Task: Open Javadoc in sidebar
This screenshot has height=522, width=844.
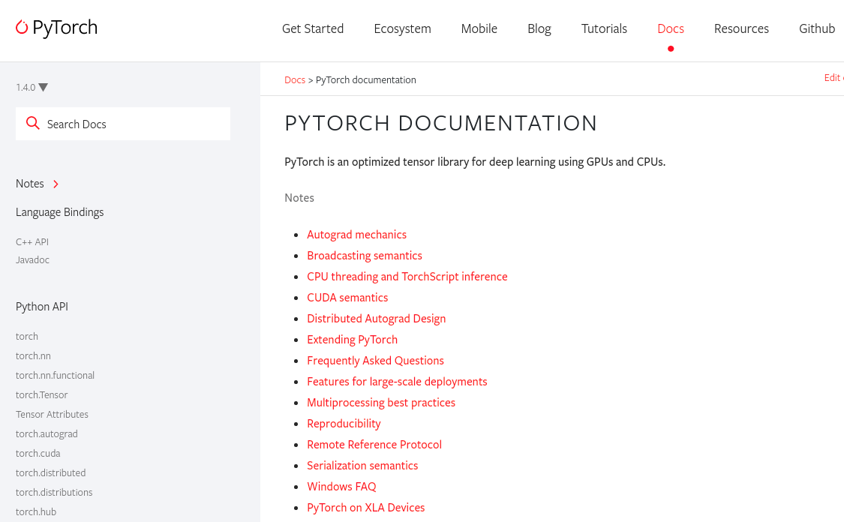Action: tap(32, 260)
